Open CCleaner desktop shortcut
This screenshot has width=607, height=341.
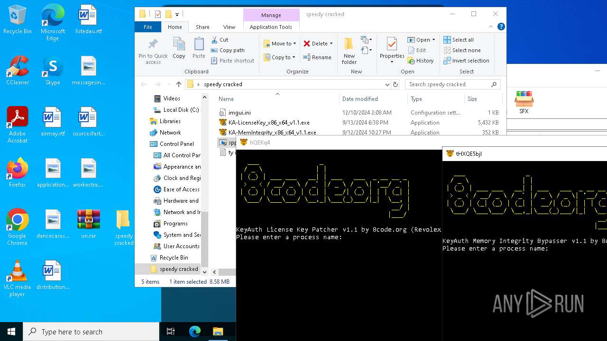(18, 70)
